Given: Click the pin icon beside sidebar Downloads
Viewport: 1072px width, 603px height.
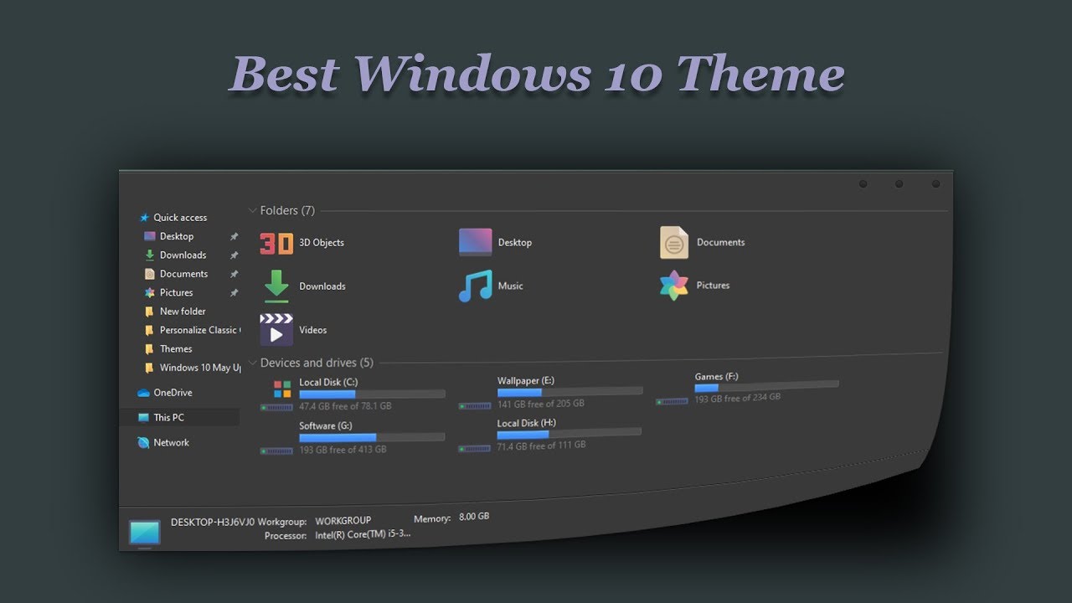Looking at the screenshot, I should (x=234, y=255).
